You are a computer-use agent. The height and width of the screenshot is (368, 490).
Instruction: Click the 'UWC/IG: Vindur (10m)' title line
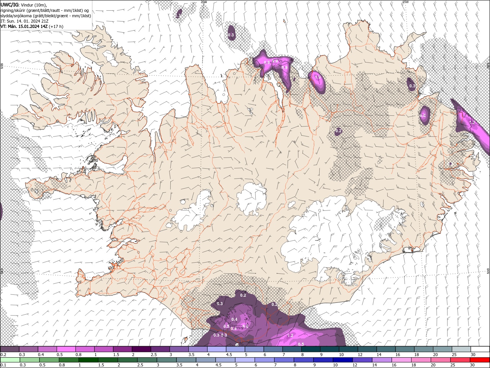coord(23,5)
